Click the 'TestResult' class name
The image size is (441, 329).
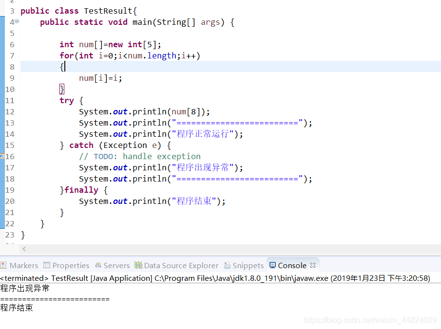pos(108,11)
